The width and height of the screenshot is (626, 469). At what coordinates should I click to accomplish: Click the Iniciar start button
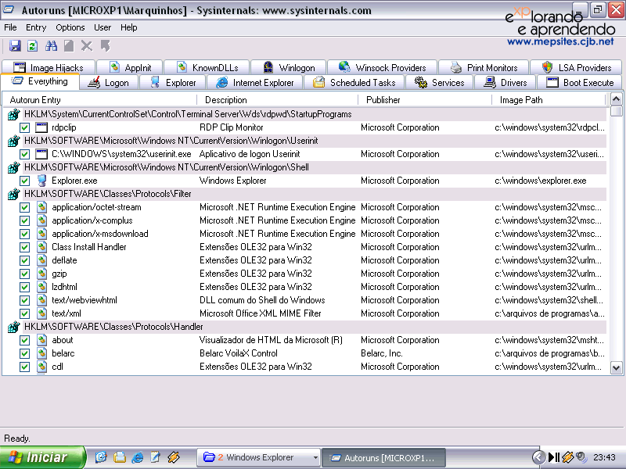tap(43, 457)
